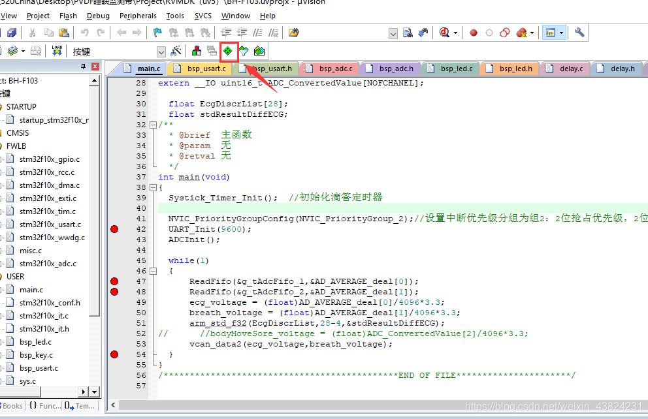Click the Download LOAD icon

tap(57, 51)
